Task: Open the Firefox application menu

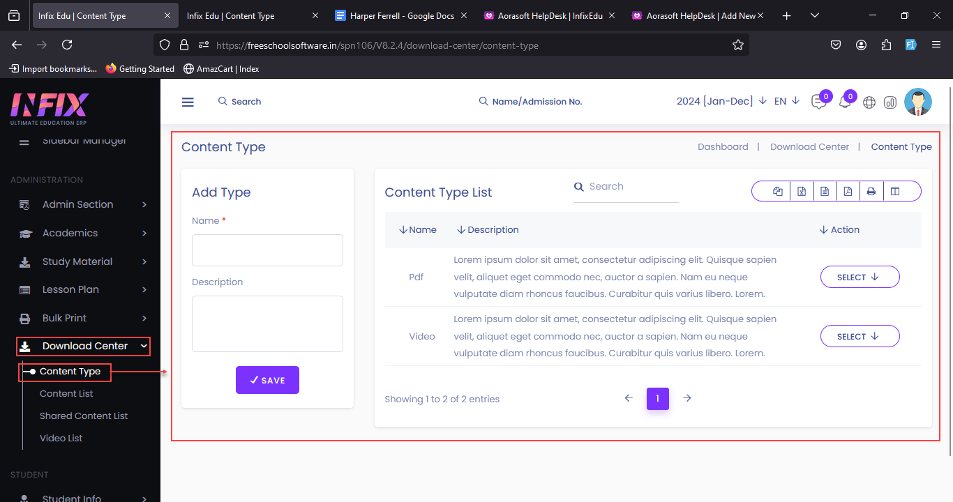Action: point(936,45)
